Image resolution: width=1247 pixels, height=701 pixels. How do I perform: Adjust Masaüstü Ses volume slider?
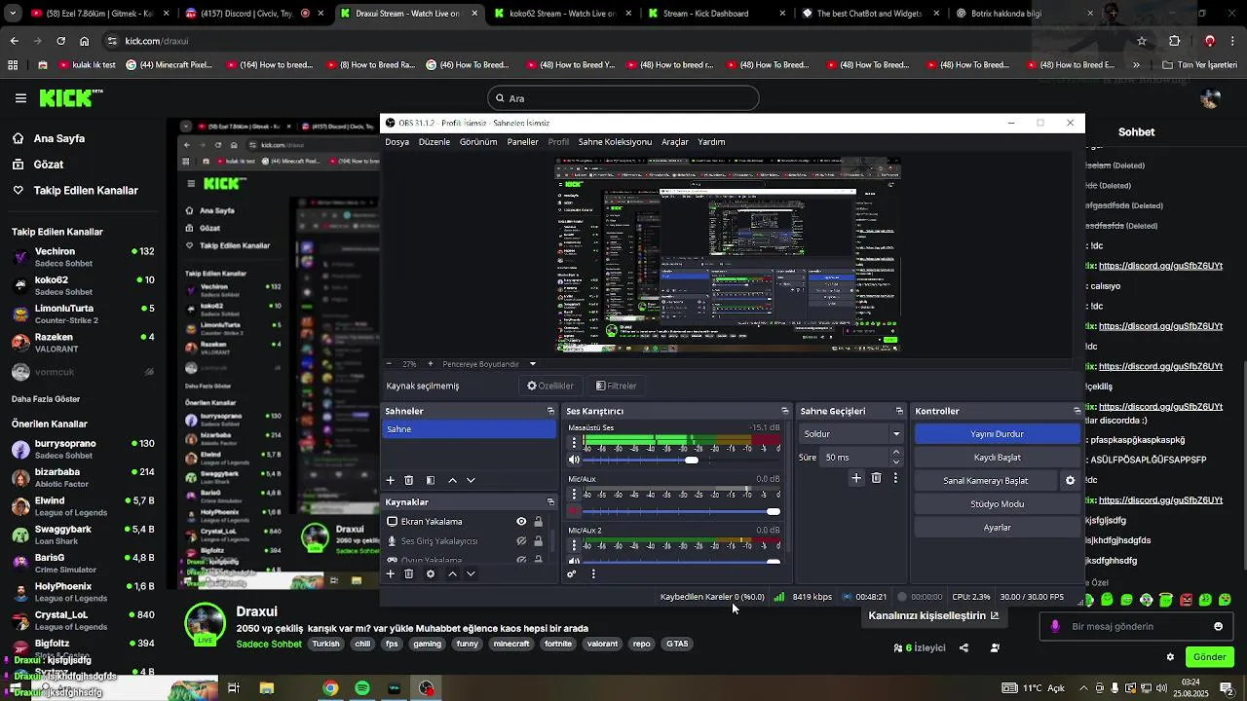click(x=682, y=460)
